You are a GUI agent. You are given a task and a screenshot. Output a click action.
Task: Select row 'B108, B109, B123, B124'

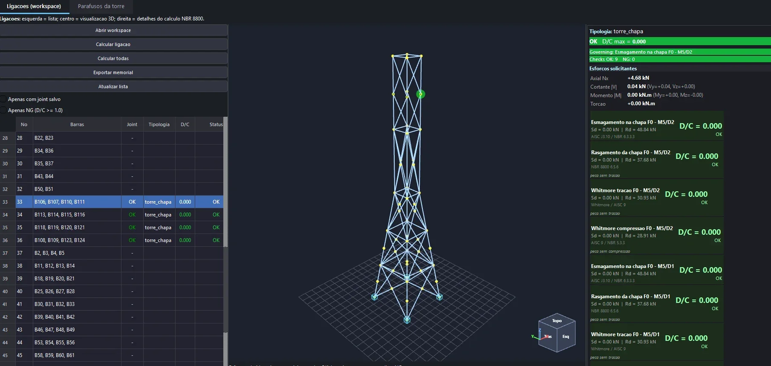(119, 240)
